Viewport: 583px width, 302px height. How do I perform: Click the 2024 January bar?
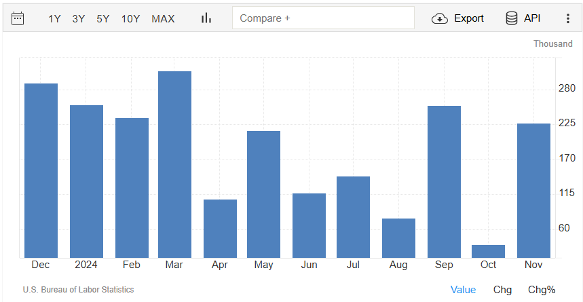86,181
